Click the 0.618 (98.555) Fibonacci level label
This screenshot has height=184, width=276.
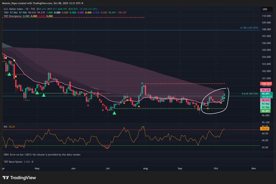pyautogui.click(x=249, y=93)
